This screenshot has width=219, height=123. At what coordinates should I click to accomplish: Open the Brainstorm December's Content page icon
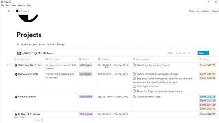click(134, 65)
